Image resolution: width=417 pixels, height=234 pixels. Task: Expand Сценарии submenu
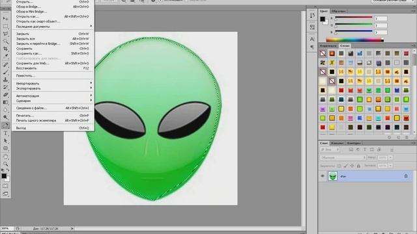click(x=53, y=101)
